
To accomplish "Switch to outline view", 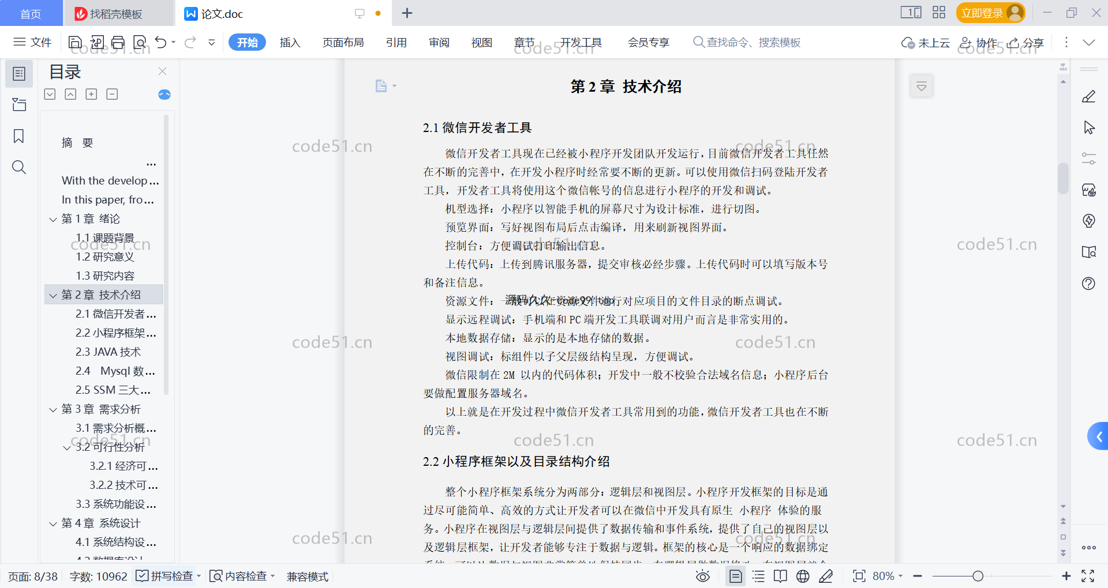I will tap(758, 576).
